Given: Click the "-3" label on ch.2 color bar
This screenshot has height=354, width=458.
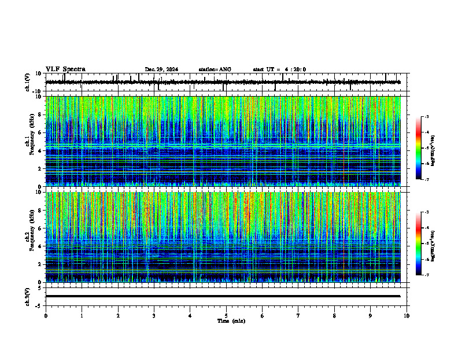Looking at the screenshot, I should click(x=426, y=212).
